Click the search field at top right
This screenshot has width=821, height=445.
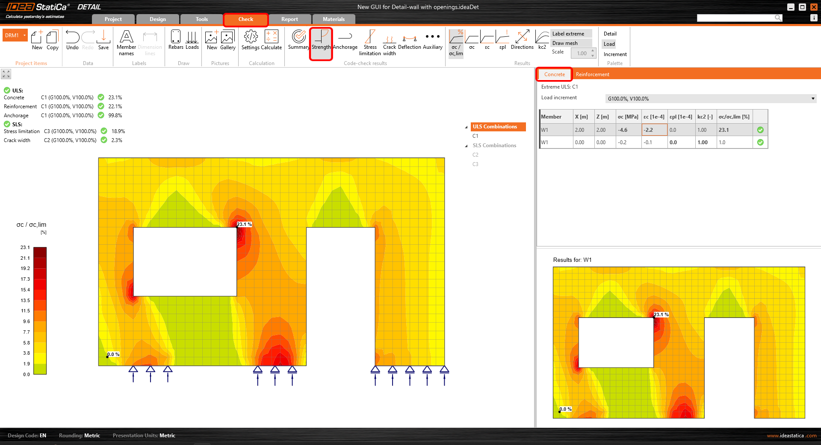click(735, 18)
